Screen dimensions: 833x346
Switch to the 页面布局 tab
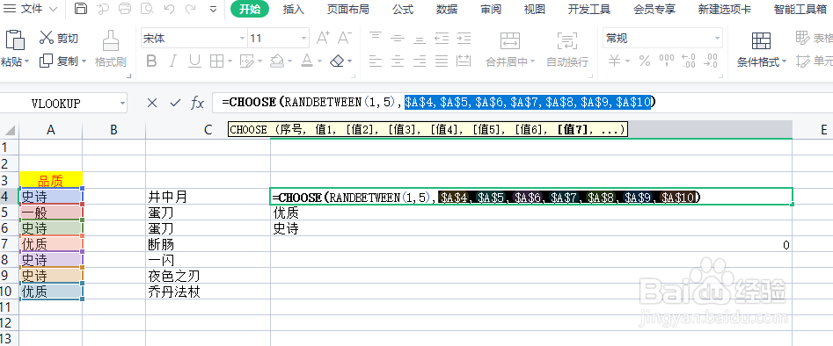click(347, 9)
